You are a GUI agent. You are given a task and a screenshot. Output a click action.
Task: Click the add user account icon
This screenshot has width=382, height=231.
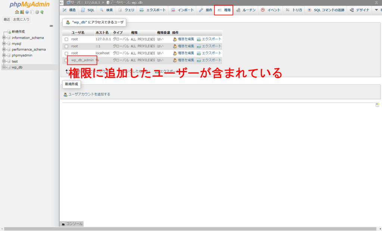(66, 94)
